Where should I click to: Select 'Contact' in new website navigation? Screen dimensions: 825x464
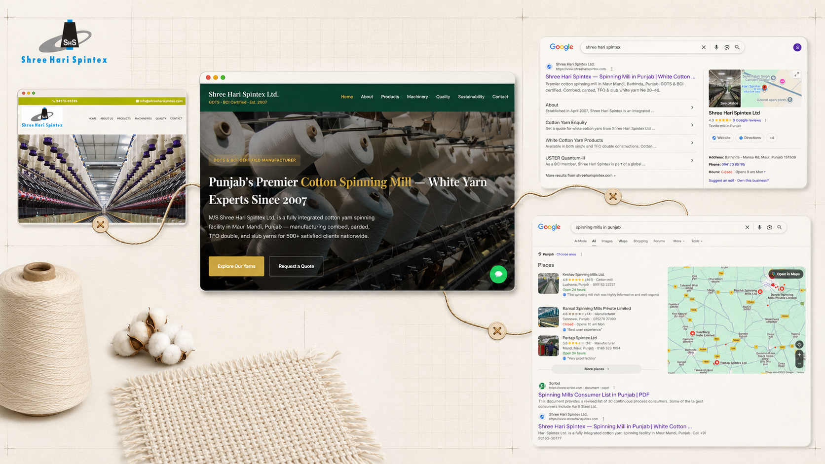click(500, 97)
